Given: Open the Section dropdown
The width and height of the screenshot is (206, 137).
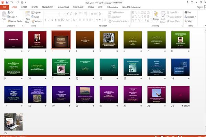Looking at the screenshot, I should pyautogui.click(x=37, y=21).
